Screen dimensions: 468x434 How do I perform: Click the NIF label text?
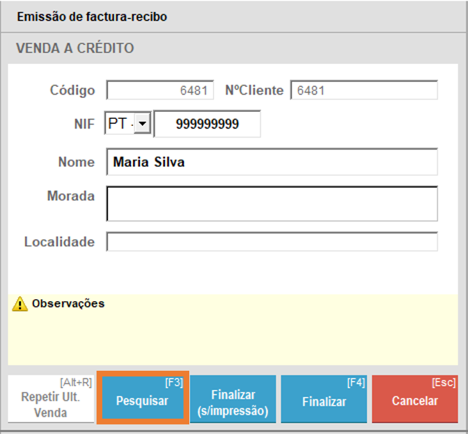click(x=84, y=125)
